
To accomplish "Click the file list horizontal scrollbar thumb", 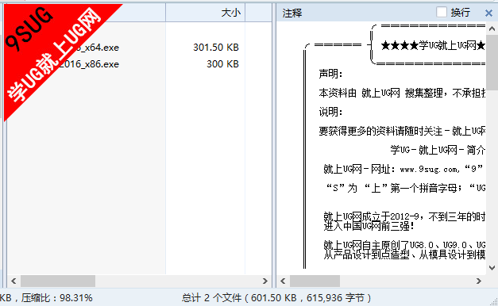I will point(58,281).
